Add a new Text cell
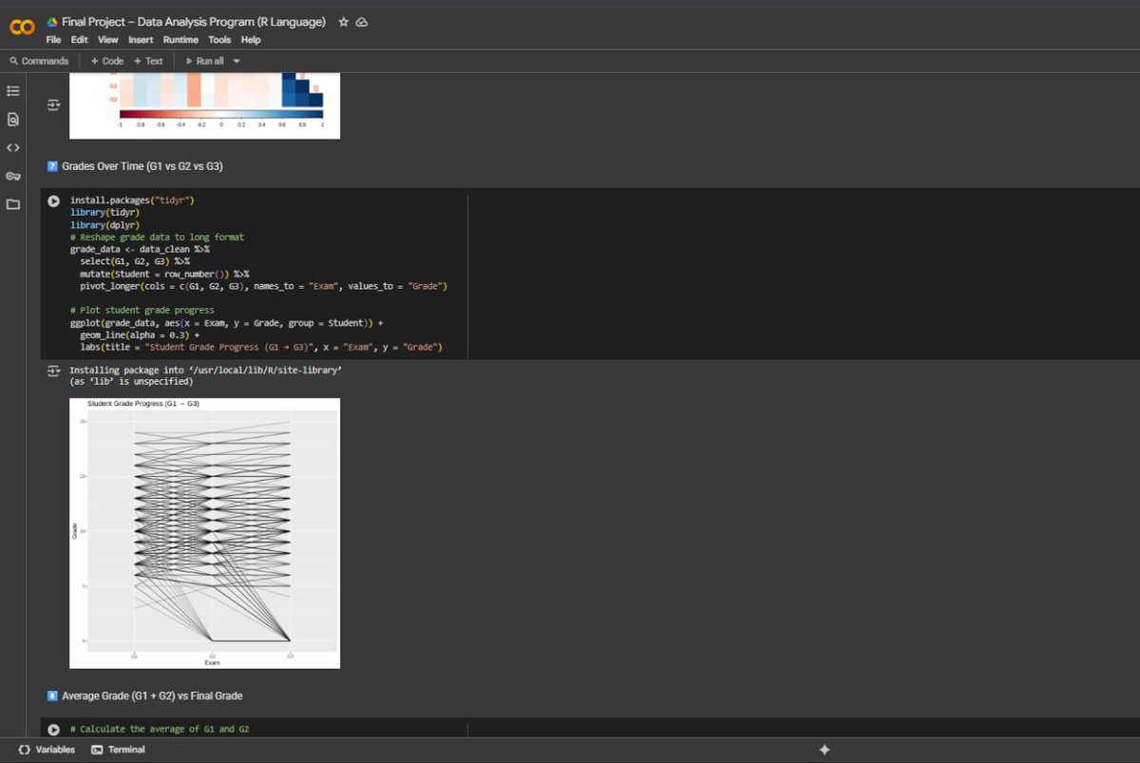The height and width of the screenshot is (763, 1140). (x=148, y=61)
